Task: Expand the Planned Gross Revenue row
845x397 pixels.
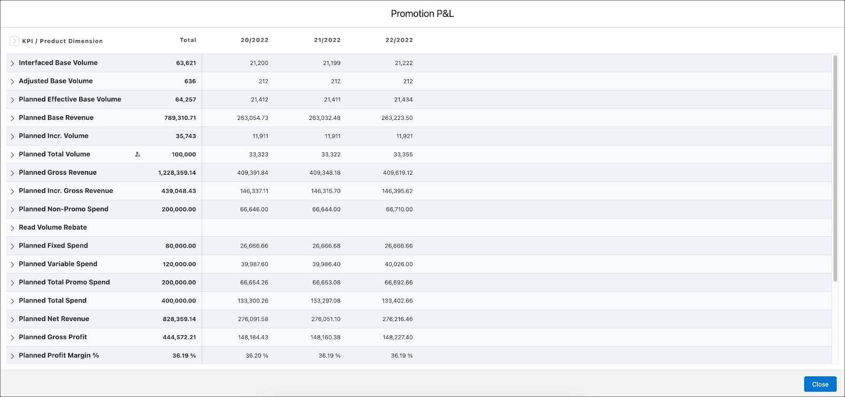Action: point(12,173)
